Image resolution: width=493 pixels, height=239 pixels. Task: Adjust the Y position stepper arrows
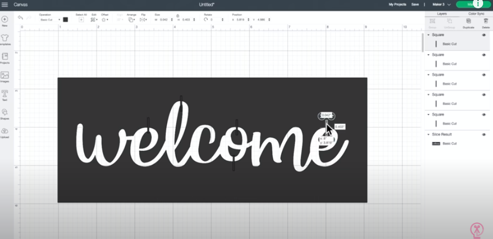point(269,20)
